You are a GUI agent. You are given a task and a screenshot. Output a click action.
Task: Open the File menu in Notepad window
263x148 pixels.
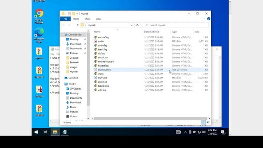(52, 54)
